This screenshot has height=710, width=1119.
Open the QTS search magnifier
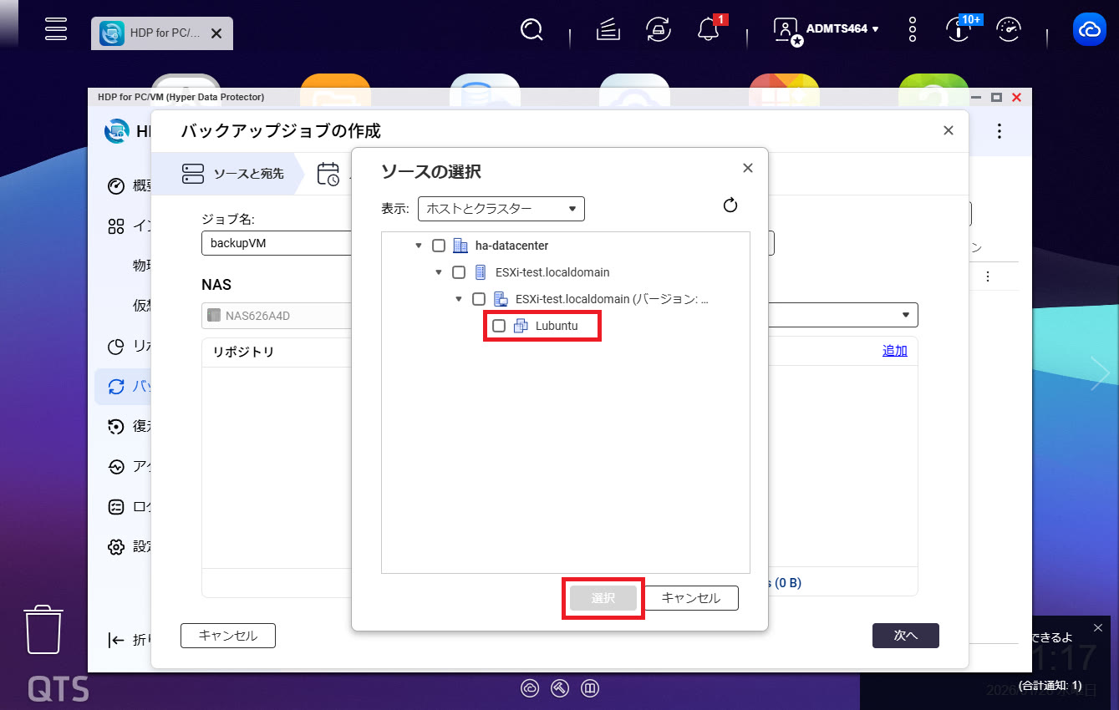click(532, 30)
